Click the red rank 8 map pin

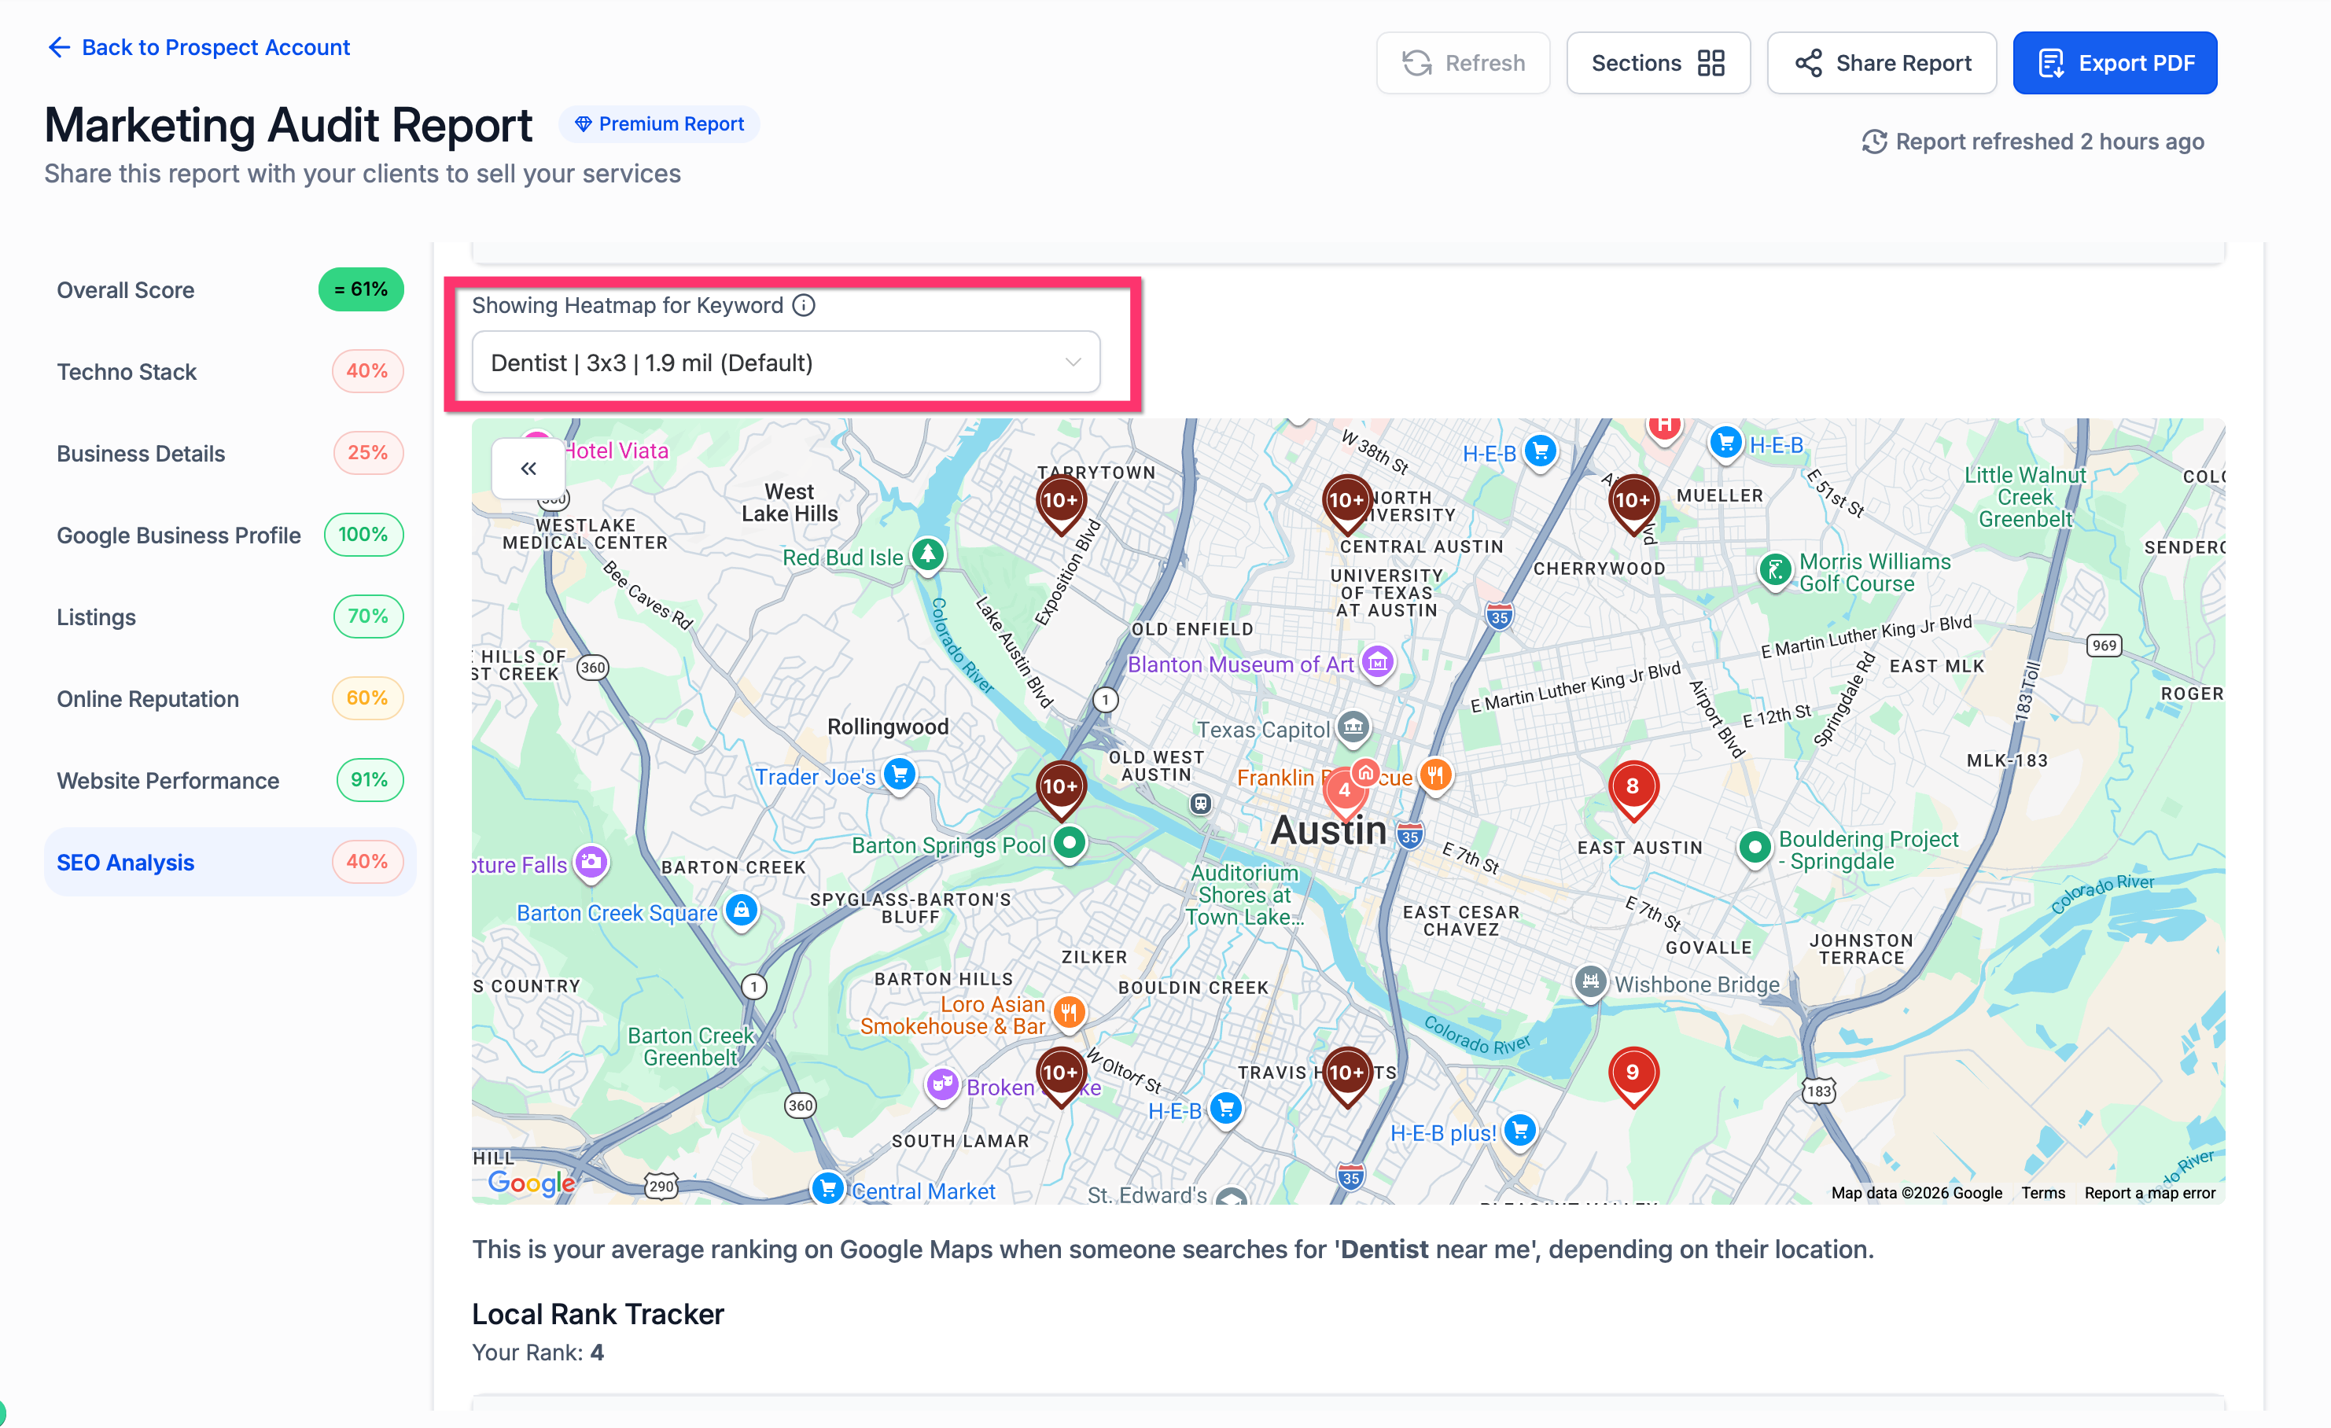click(x=1632, y=787)
